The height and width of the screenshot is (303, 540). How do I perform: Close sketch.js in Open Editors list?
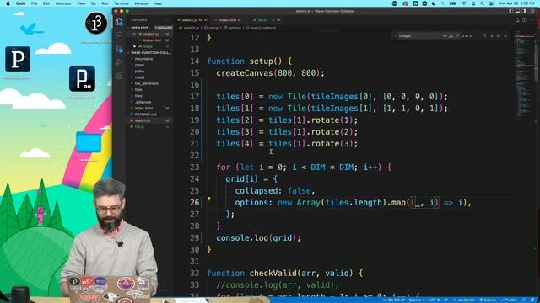(x=134, y=34)
